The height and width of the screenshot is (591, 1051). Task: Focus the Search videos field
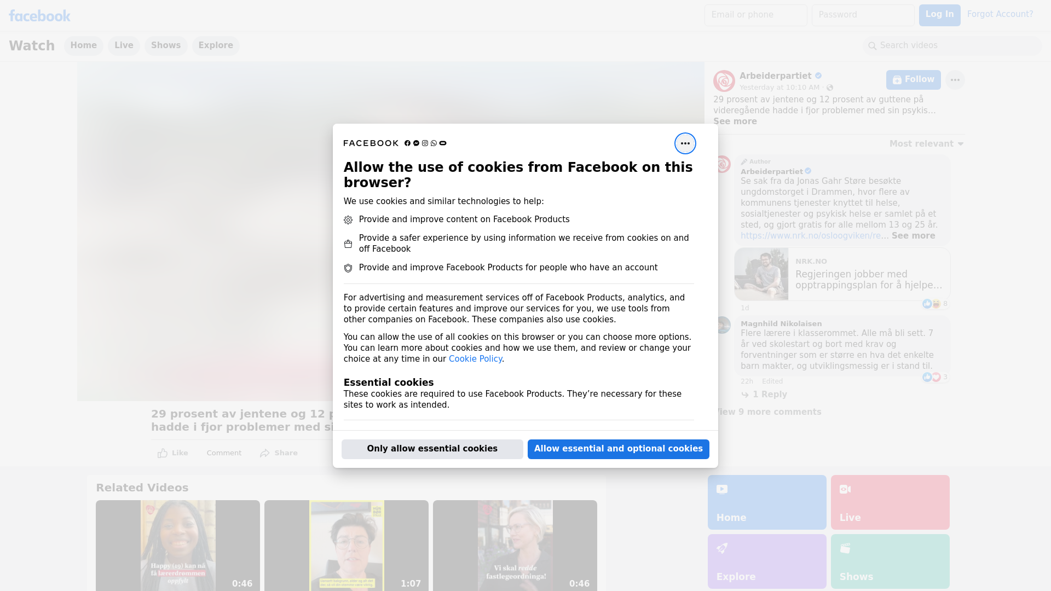tap(952, 46)
